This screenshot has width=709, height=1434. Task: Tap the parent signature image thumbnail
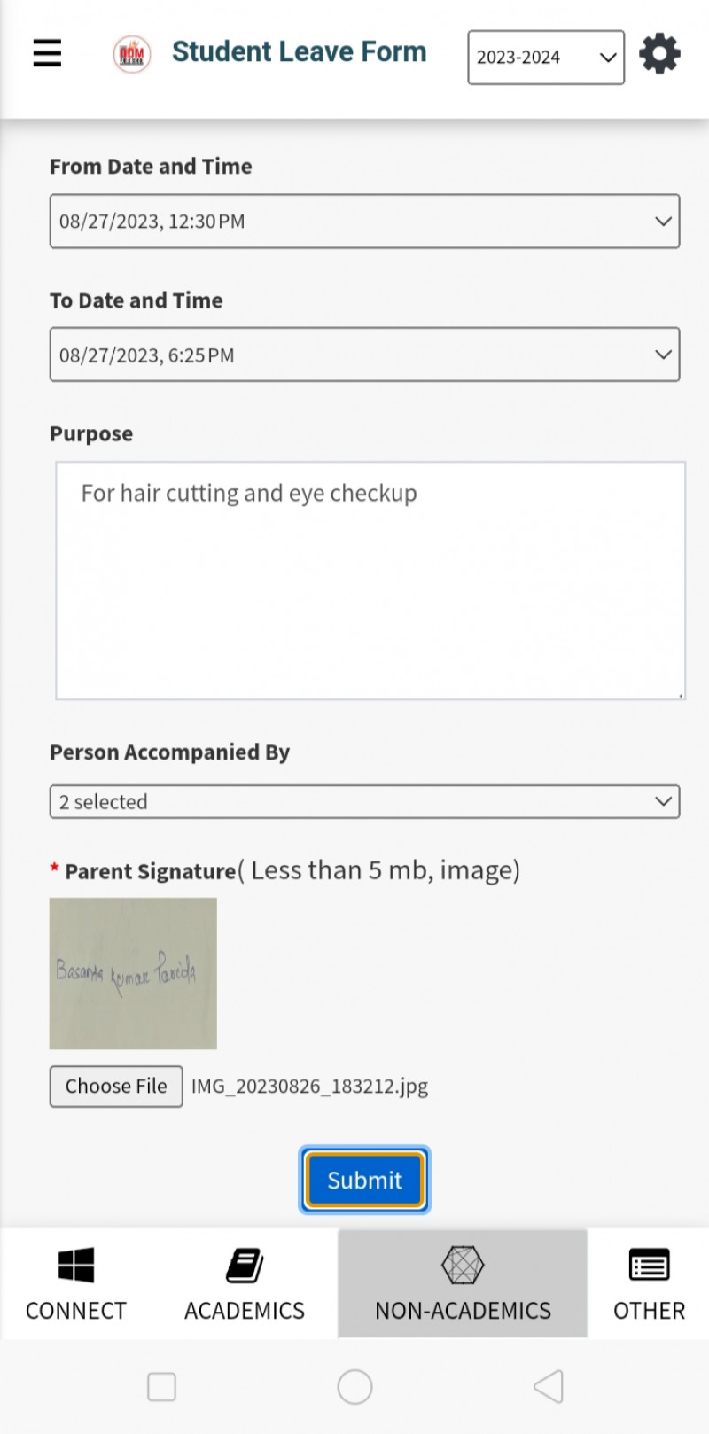click(x=133, y=973)
